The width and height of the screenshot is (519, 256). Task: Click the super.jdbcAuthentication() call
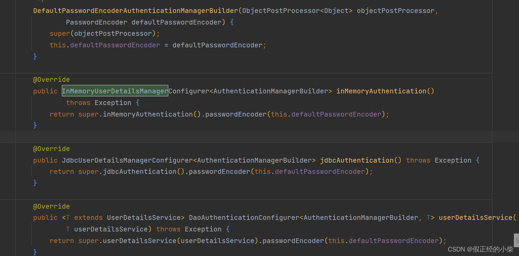[x=131, y=172]
